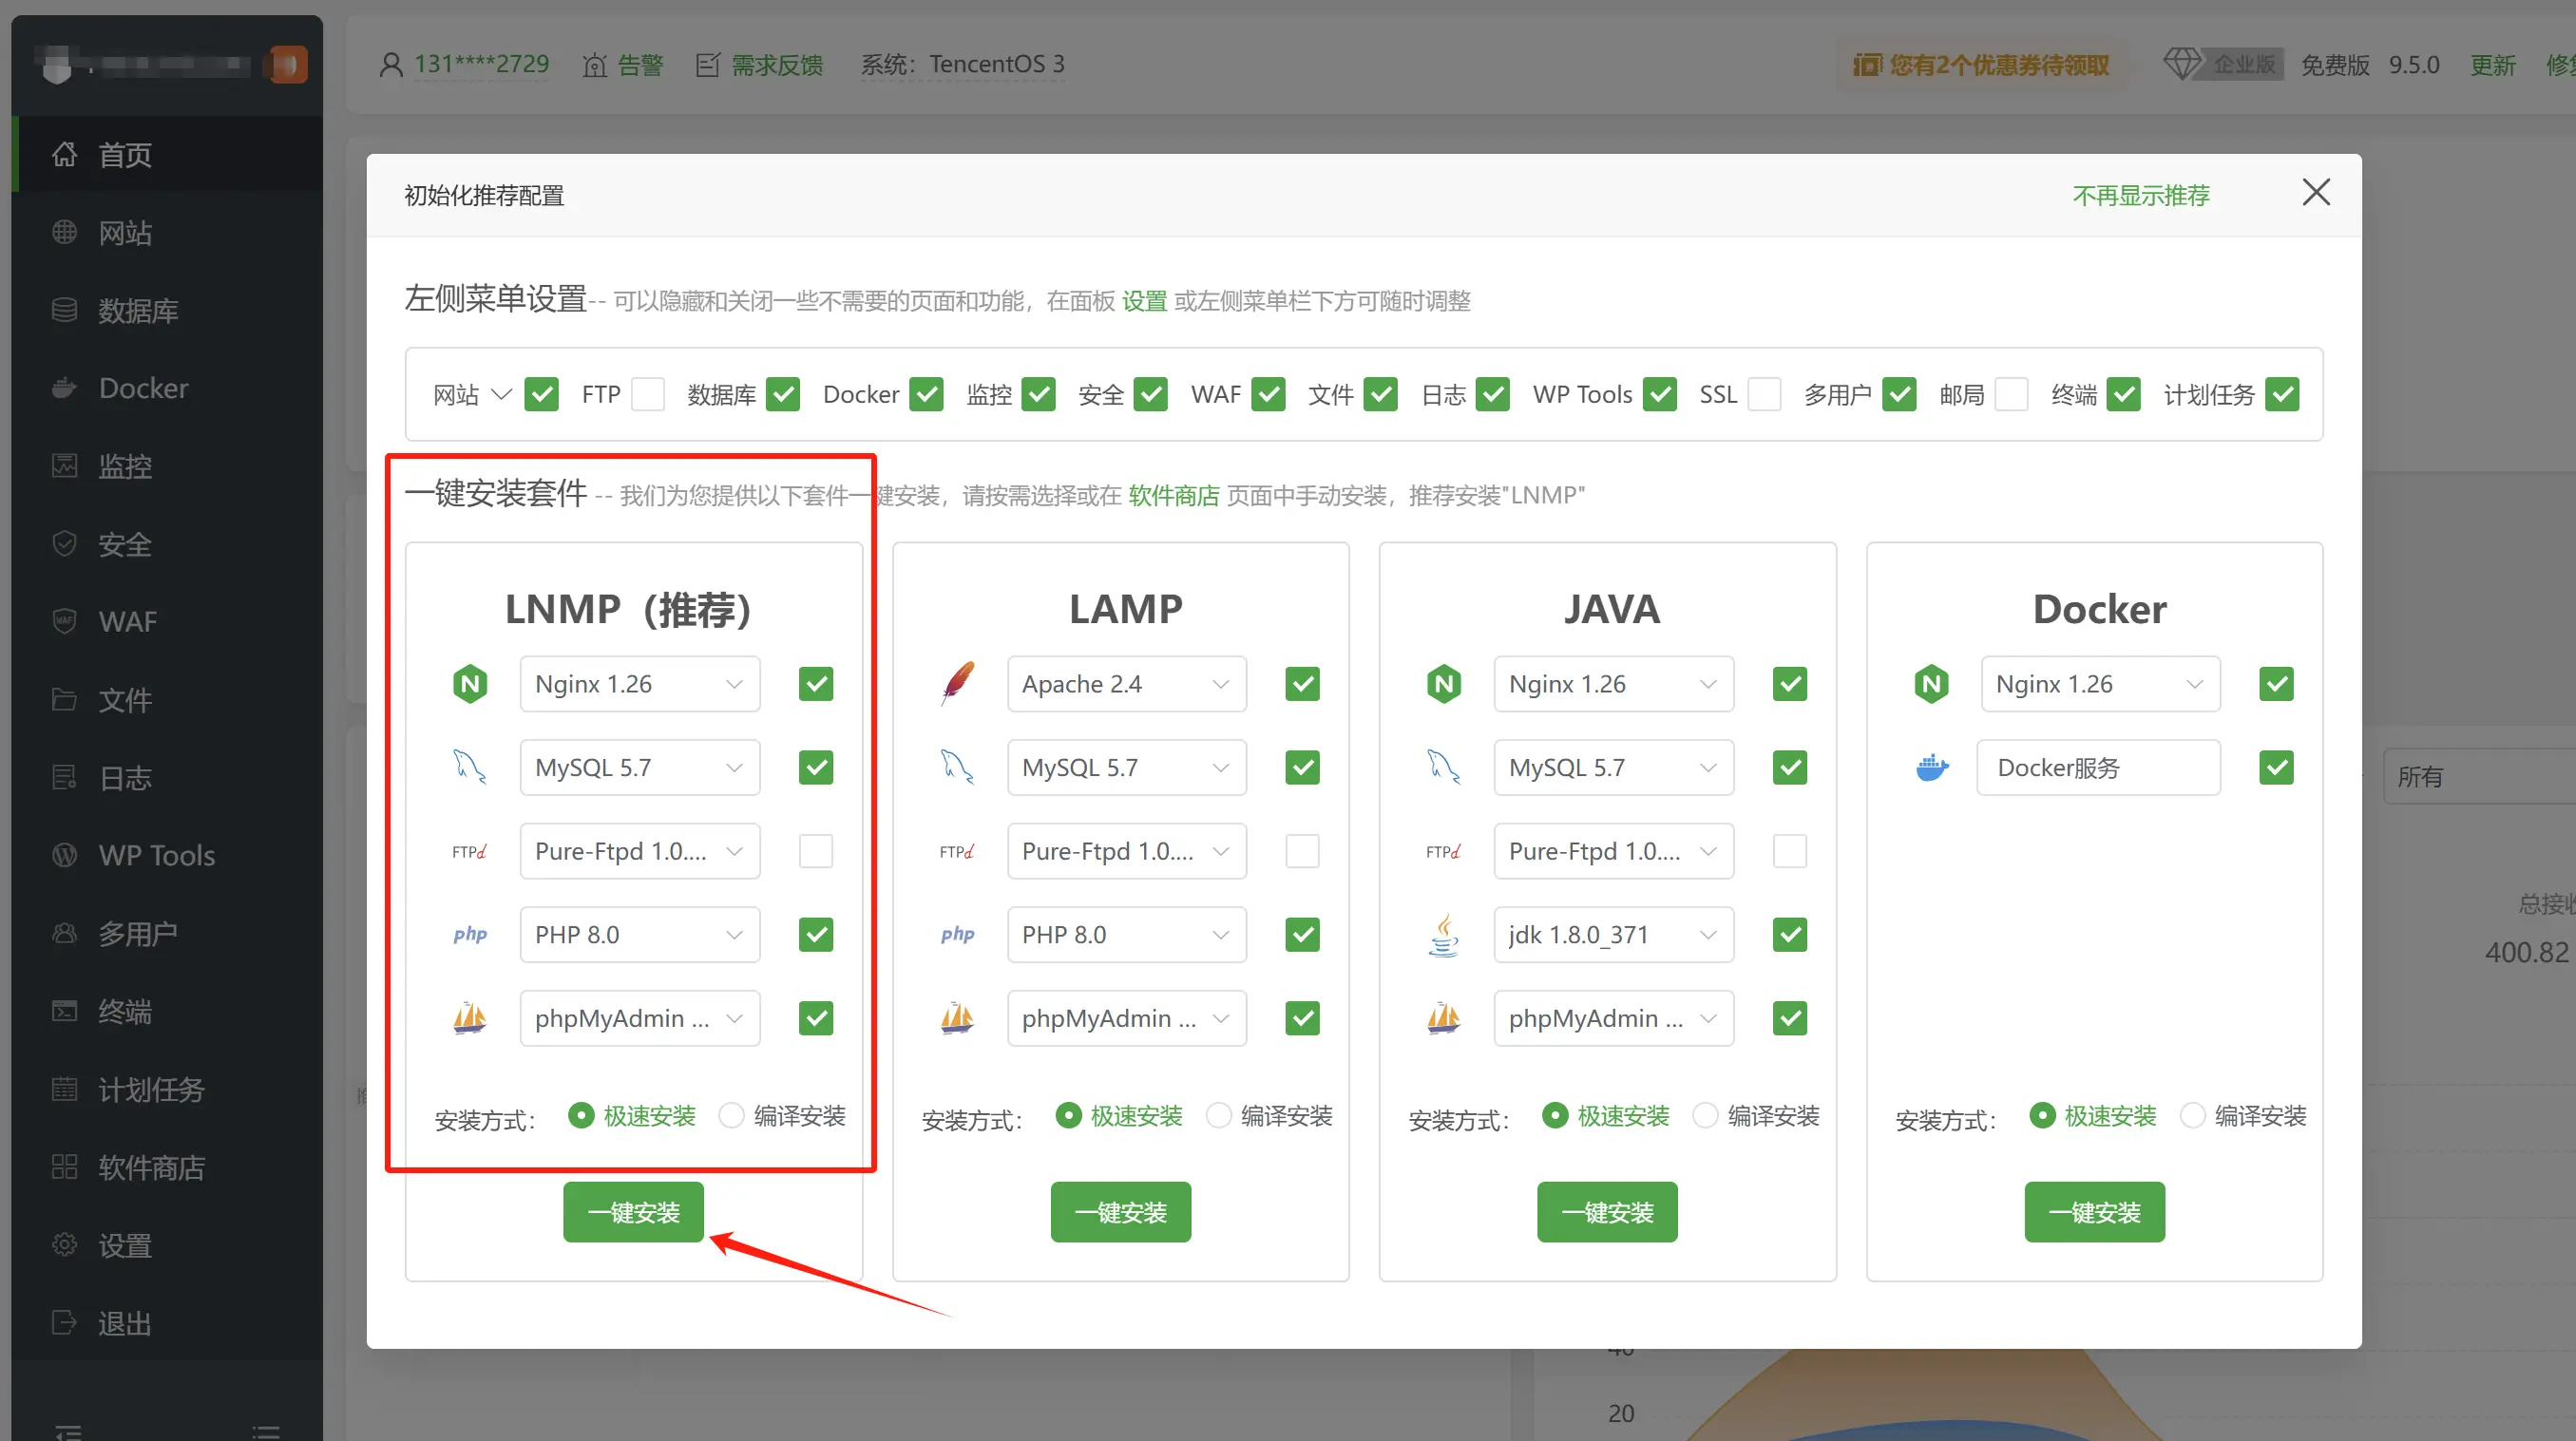Click the 所有 selector behind the dialog
The width and height of the screenshot is (2576, 1441).
pyautogui.click(x=2480, y=776)
